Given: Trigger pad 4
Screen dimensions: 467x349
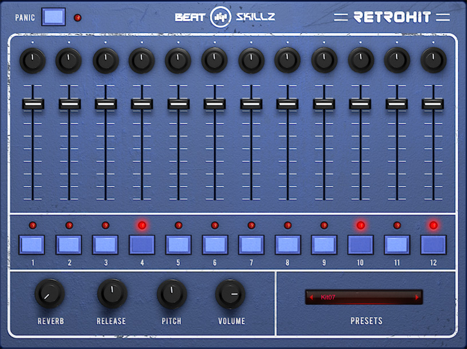Looking at the screenshot, I should coord(142,244).
